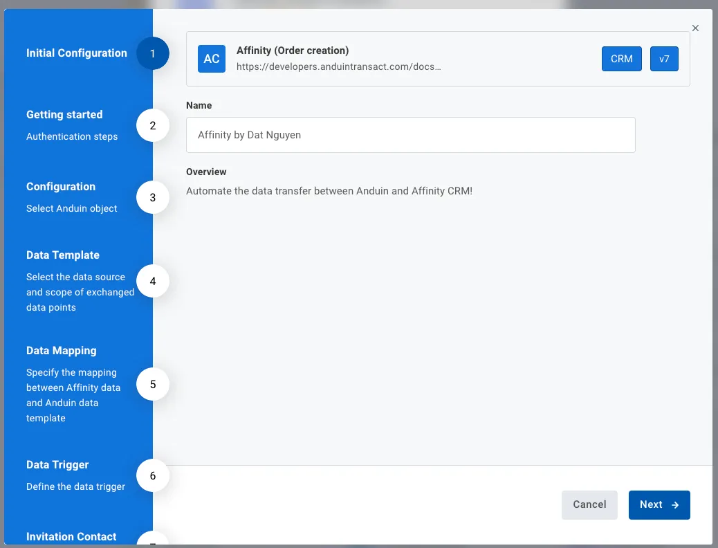Click 'Specify the mapping' description

coord(73,395)
